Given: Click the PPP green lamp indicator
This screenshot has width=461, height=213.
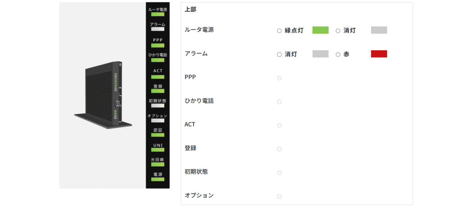Looking at the screenshot, I should click(x=158, y=45).
